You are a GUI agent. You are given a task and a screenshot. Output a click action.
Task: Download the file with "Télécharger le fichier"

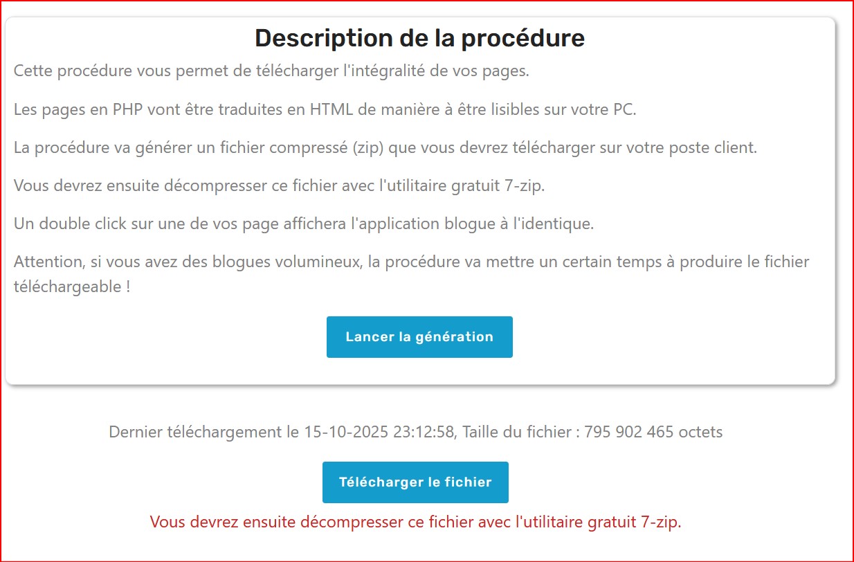coord(415,482)
